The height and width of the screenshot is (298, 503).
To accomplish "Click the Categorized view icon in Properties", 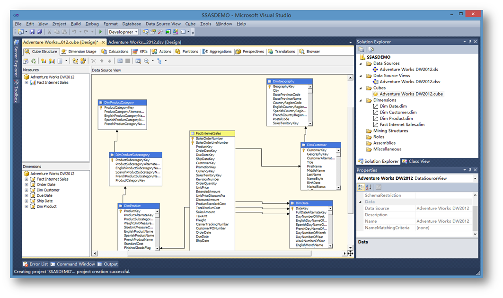I will 362,187.
